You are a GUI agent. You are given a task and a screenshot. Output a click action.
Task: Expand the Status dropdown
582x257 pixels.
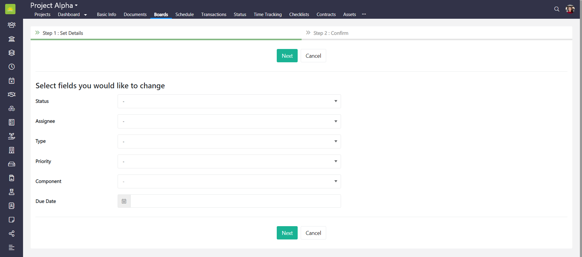[229, 101]
